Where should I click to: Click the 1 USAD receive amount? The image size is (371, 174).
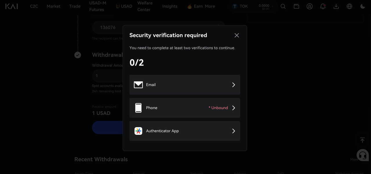(x=101, y=113)
